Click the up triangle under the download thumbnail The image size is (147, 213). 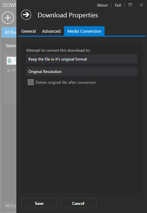(8, 70)
